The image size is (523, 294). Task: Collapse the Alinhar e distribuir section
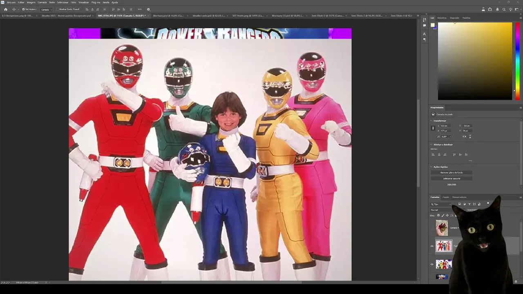click(x=431, y=145)
